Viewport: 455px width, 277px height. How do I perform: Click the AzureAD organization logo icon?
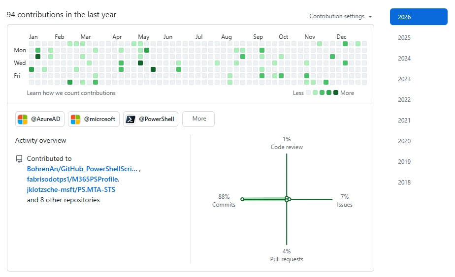23,119
